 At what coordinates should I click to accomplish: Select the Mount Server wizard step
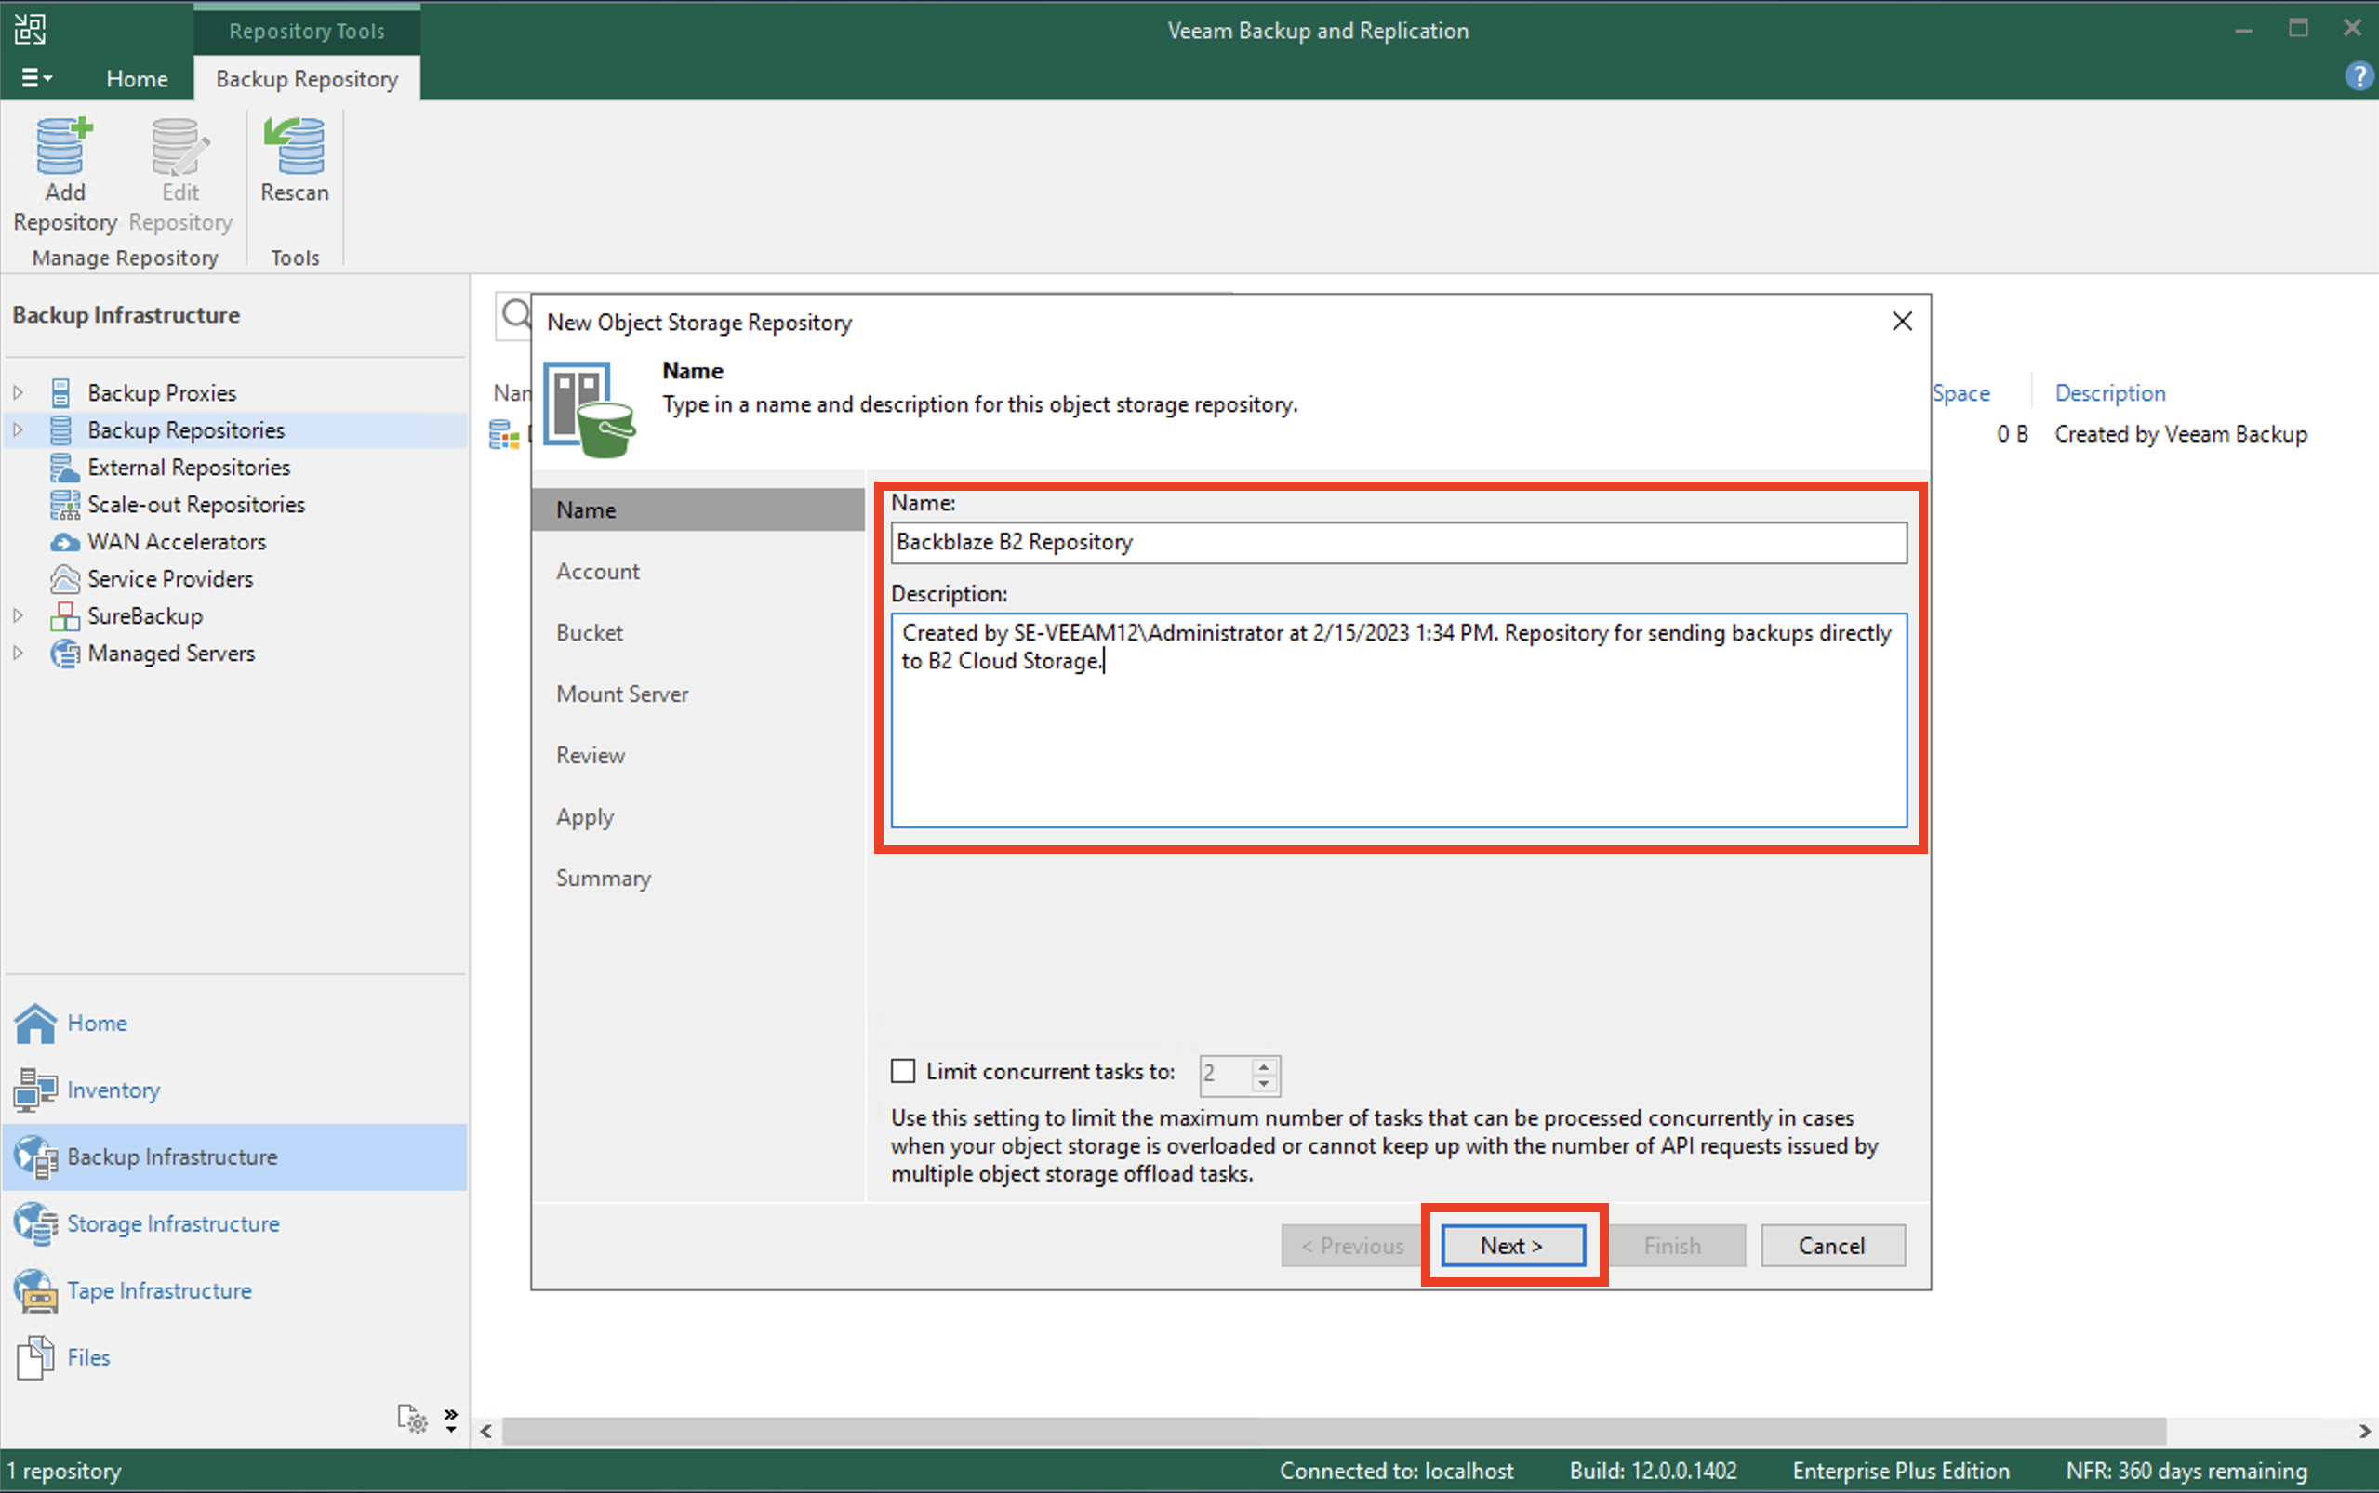[x=622, y=694]
